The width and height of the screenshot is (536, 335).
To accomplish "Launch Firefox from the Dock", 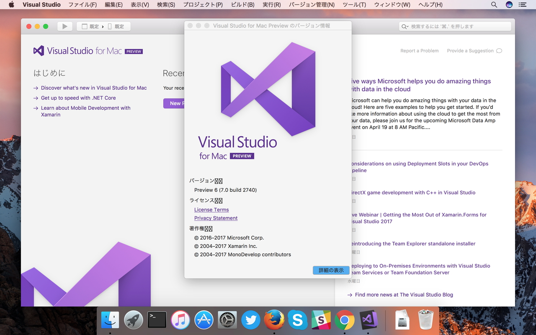I will click(274, 320).
